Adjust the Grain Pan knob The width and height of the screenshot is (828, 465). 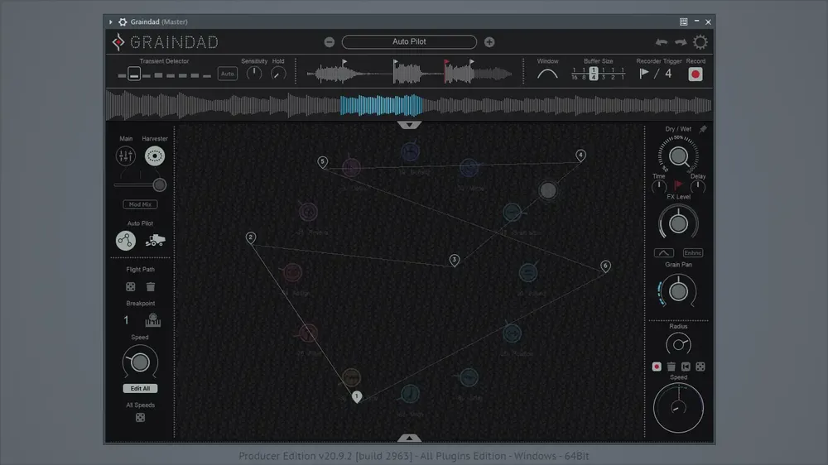(679, 291)
